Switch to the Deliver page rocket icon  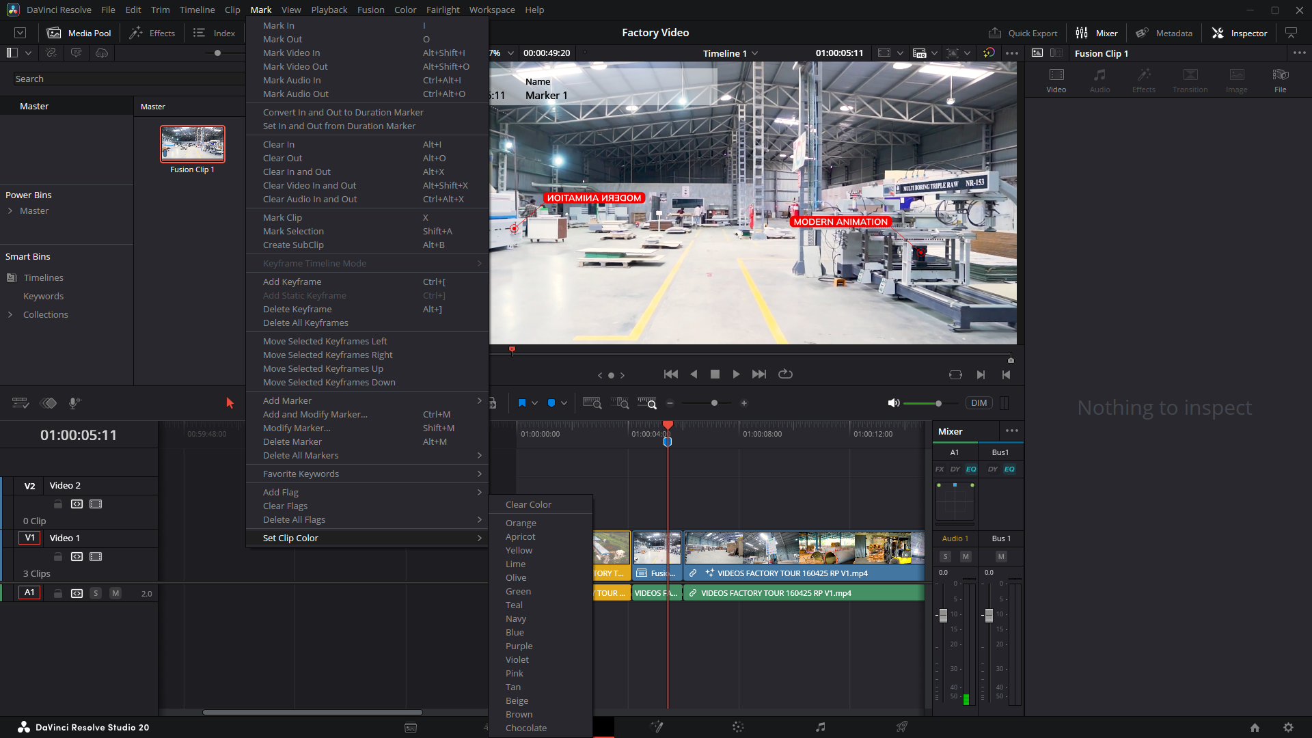(902, 727)
